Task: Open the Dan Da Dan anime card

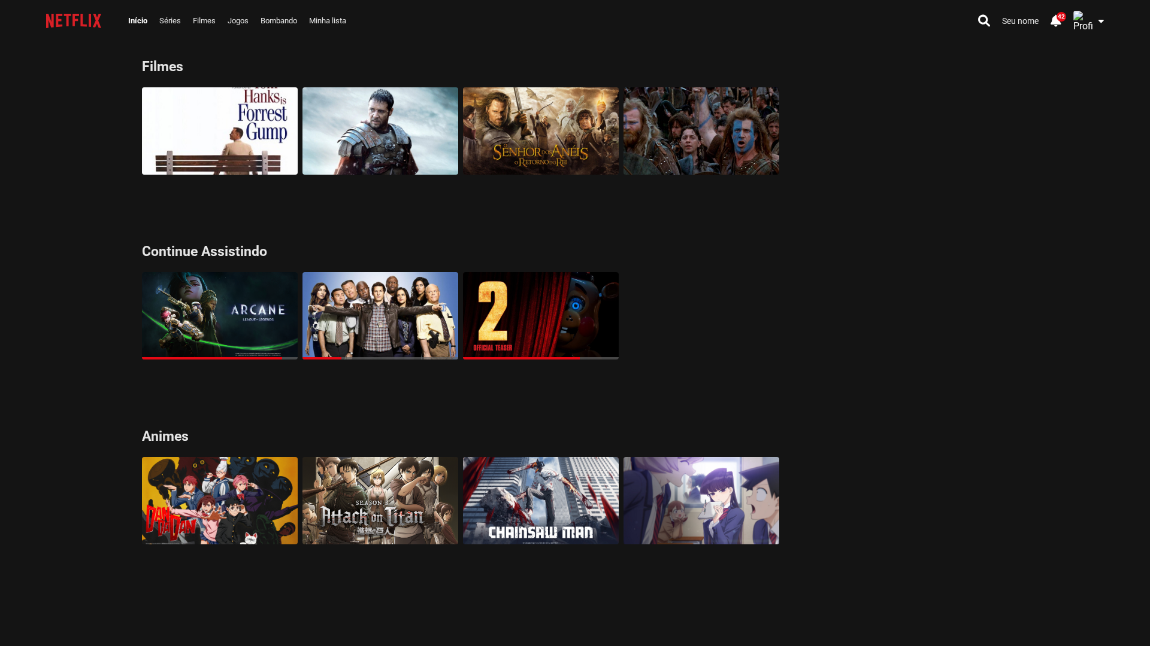Action: (220, 501)
